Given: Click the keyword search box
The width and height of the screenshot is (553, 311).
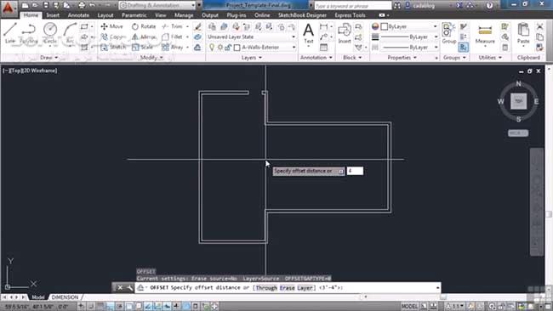Looking at the screenshot, I should tap(353, 6).
